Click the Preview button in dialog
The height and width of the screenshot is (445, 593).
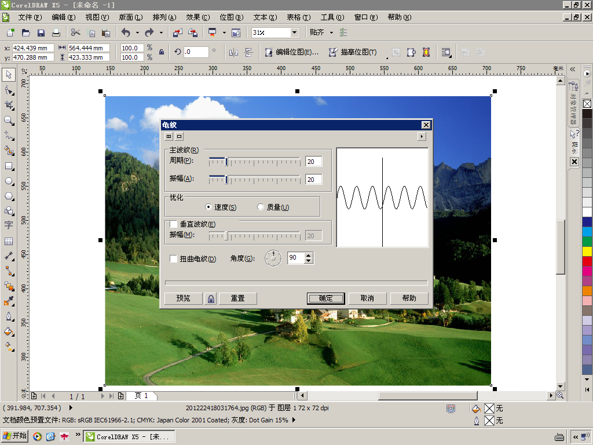(x=184, y=298)
